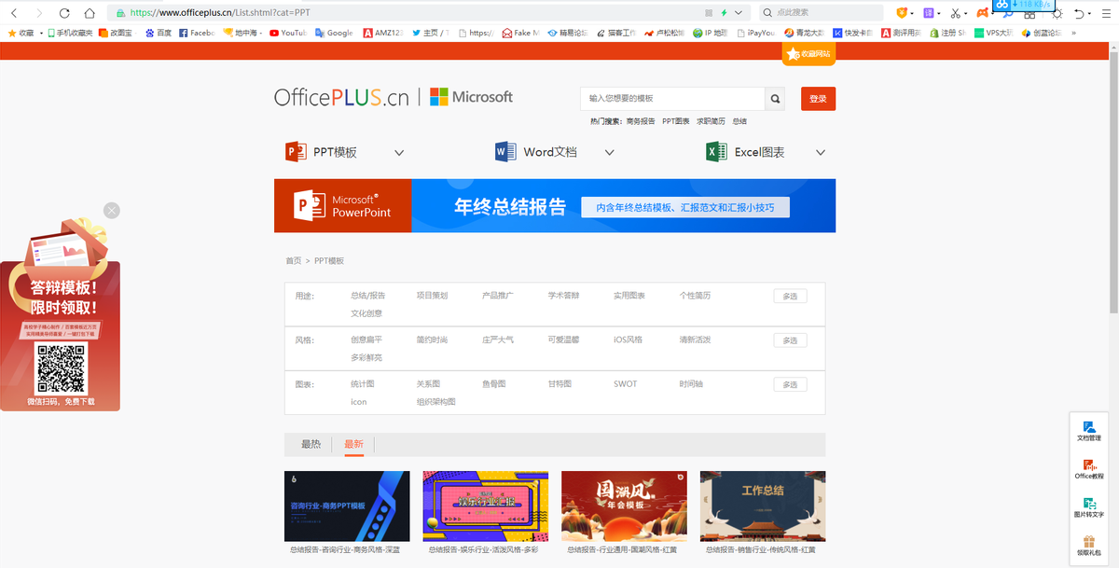Filter by 项目策划 usage
Image resolution: width=1119 pixels, height=568 pixels.
(x=432, y=296)
